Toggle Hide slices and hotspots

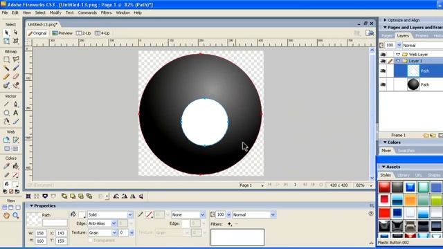(x=7, y=149)
